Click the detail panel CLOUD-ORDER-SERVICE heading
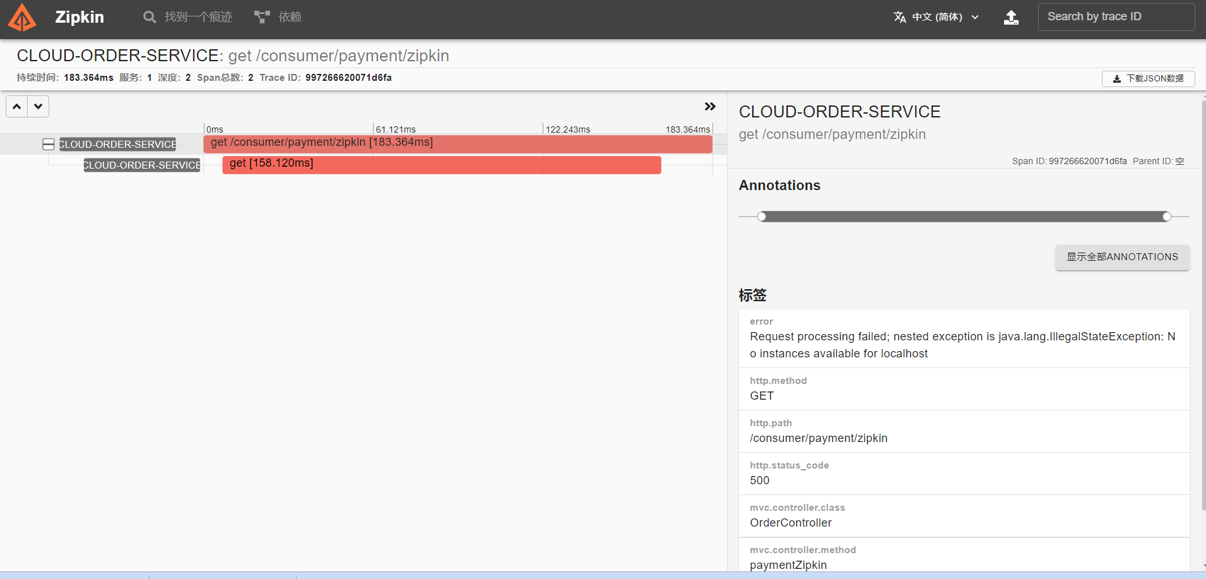This screenshot has height=579, width=1206. click(x=839, y=112)
